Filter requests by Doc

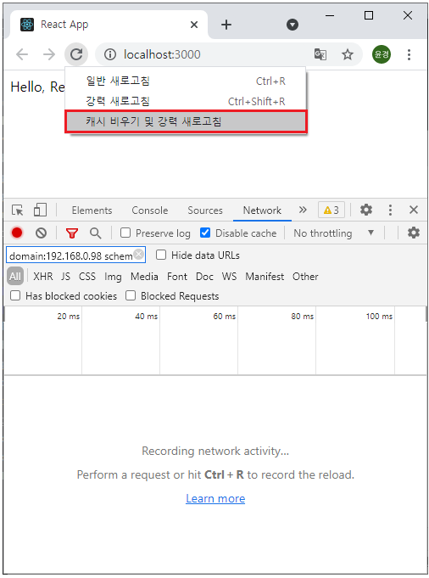204,277
